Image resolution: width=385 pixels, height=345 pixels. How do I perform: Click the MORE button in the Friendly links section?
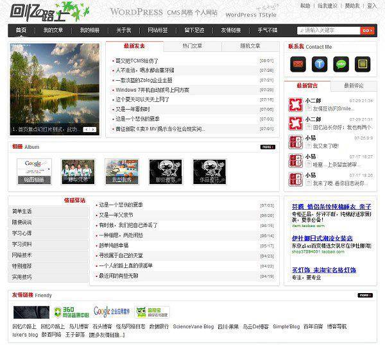click(364, 295)
